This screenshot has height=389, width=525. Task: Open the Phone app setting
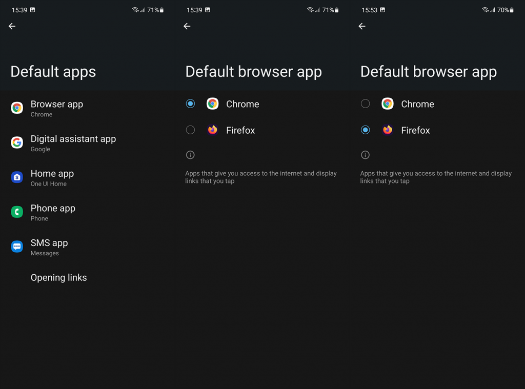[x=87, y=212]
